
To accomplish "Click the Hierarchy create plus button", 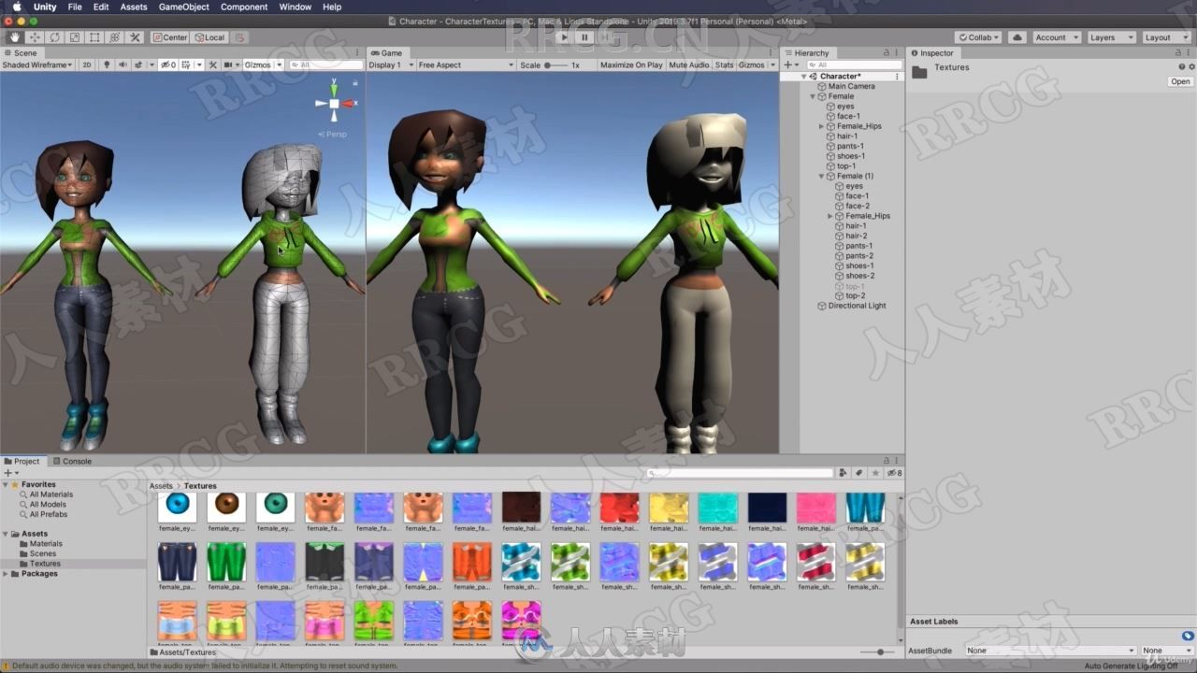I will pyautogui.click(x=789, y=65).
